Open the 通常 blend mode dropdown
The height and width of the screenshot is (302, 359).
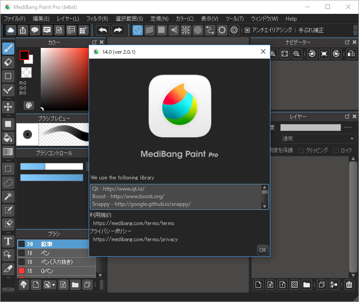tap(318, 139)
